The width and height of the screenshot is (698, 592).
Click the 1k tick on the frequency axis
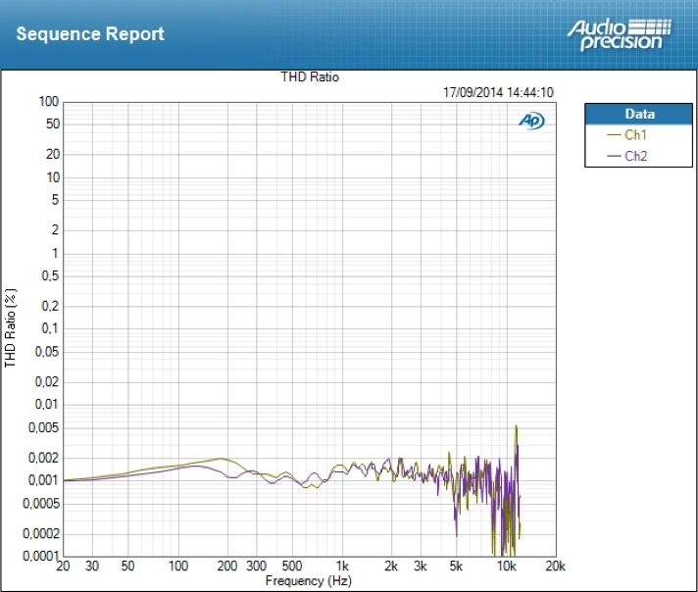342,567
